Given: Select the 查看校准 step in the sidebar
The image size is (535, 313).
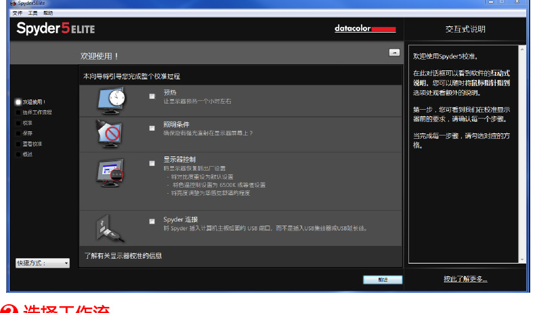Looking at the screenshot, I should [x=29, y=144].
